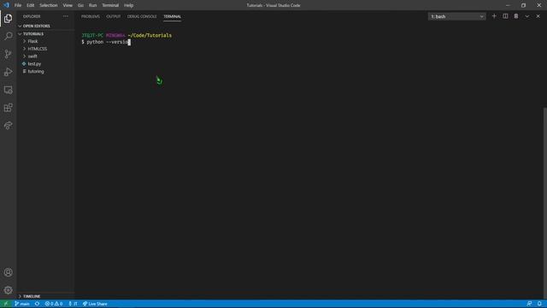Open the File menu
This screenshot has height=308, width=547.
[x=18, y=5]
